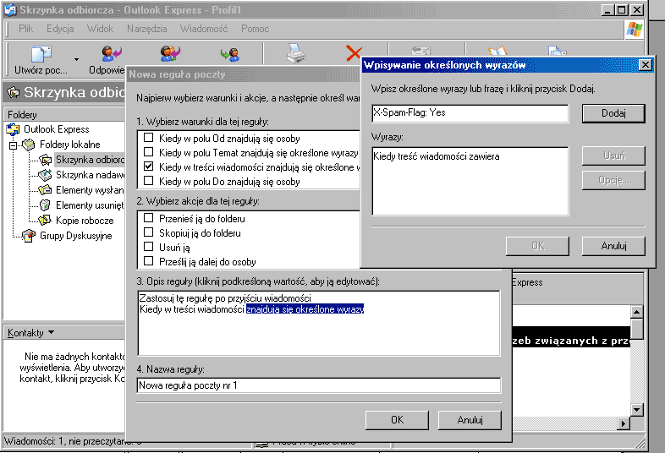The width and height of the screenshot is (665, 453).
Task: Click Anuluj in the Wpisywanie wyrazów dialog
Action: coord(613,246)
